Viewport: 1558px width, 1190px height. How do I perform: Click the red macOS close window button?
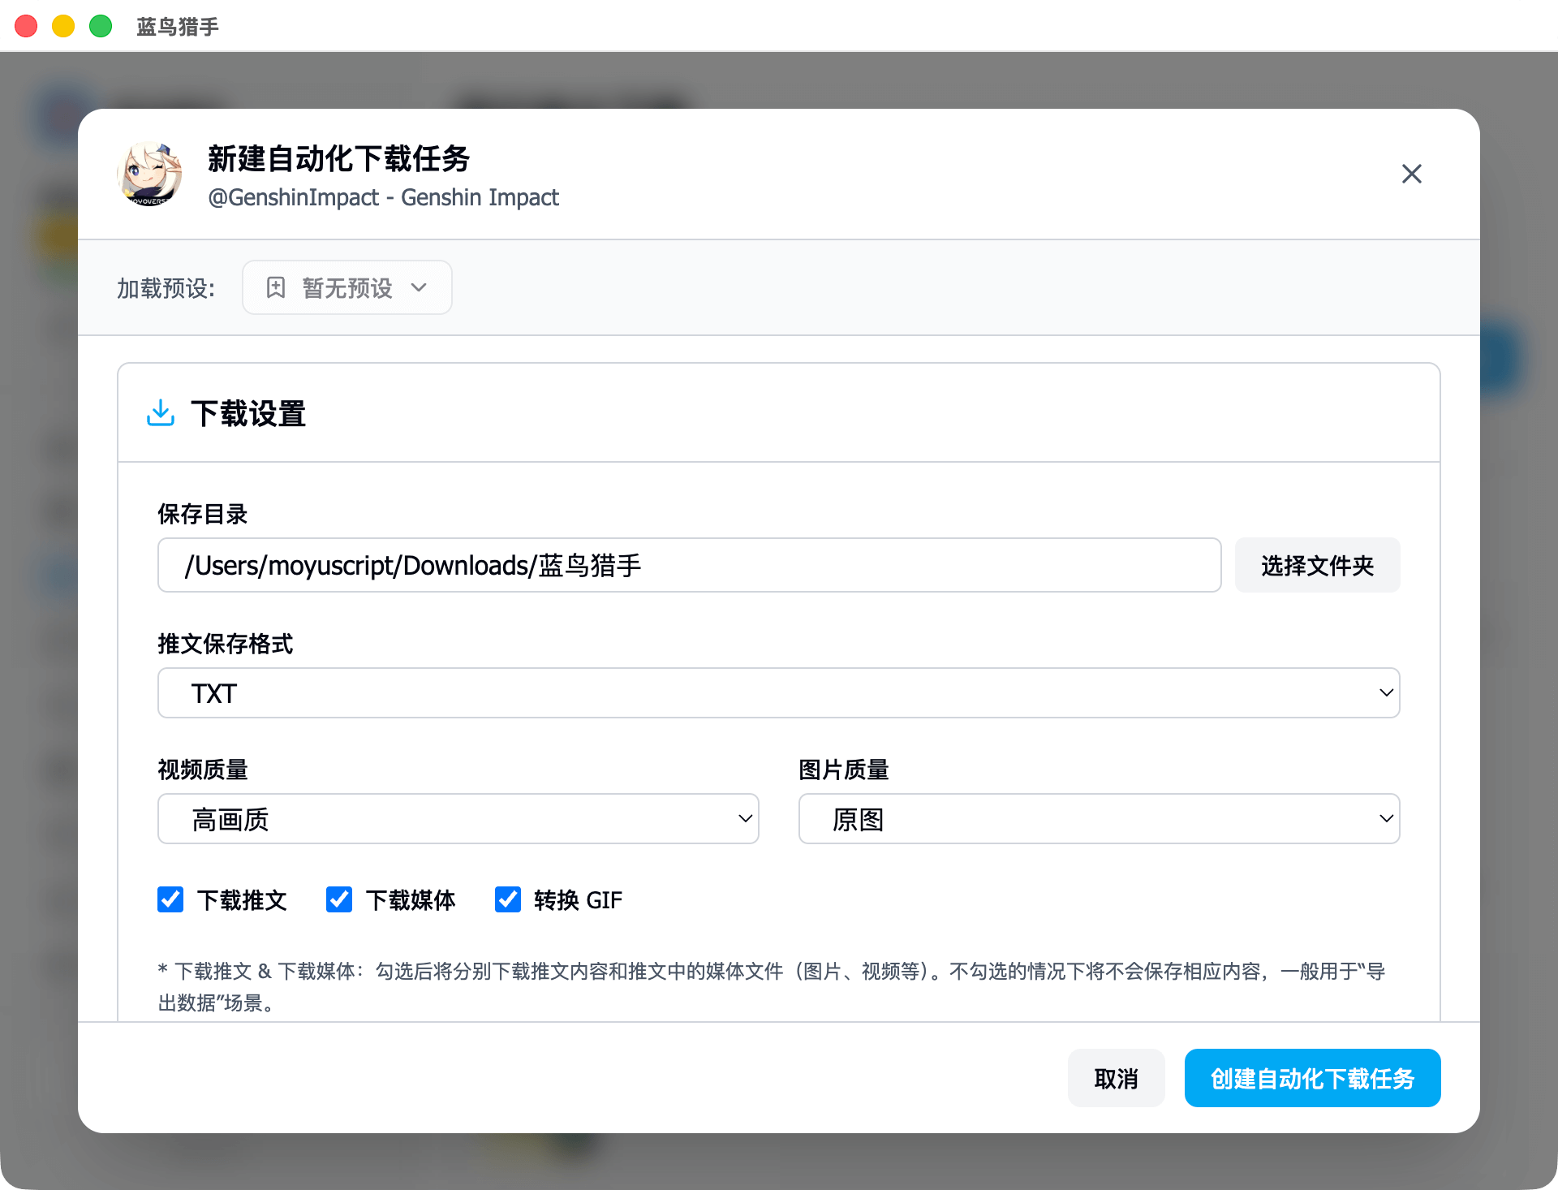pyautogui.click(x=26, y=26)
